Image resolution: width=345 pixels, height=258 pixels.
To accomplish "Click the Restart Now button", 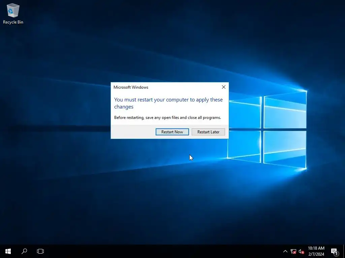I will pyautogui.click(x=172, y=132).
